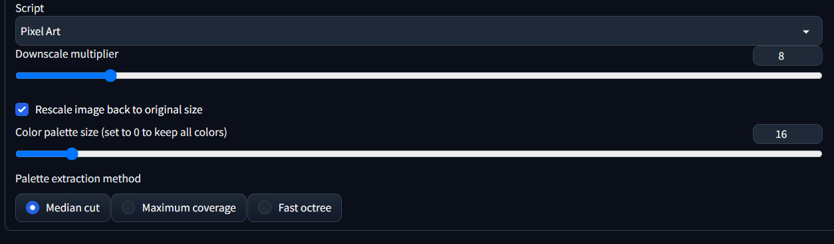Viewport: 834px width, 244px height.
Task: Click the "Rescale image back to original size" label
Action: [118, 109]
